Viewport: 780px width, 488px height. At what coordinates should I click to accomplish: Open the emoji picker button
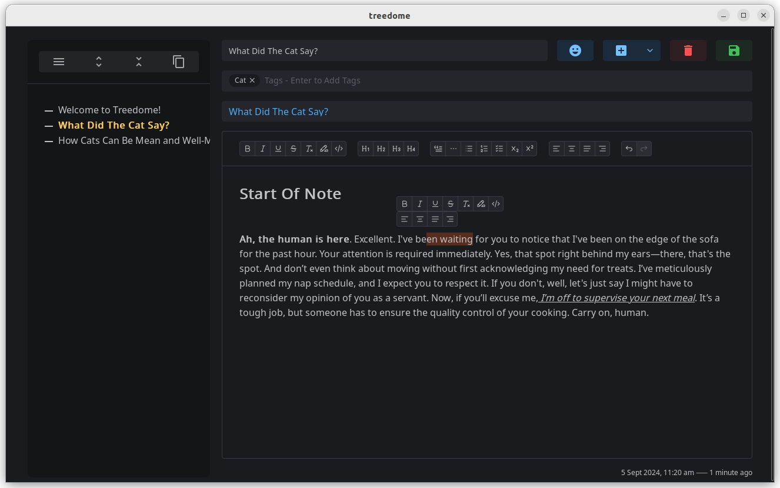pyautogui.click(x=575, y=51)
